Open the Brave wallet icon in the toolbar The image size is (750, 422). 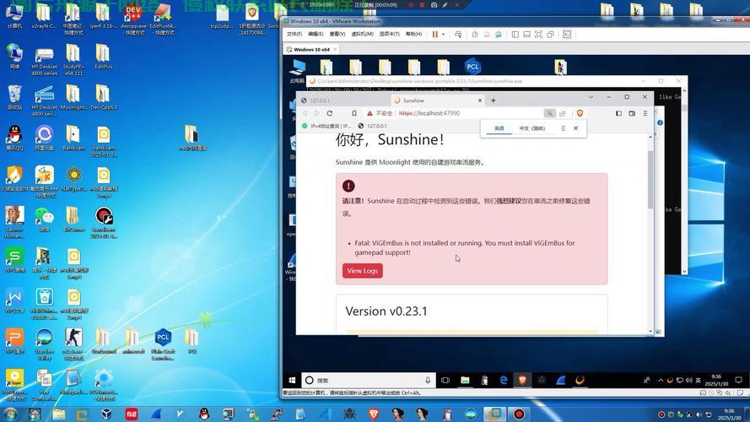632,113
